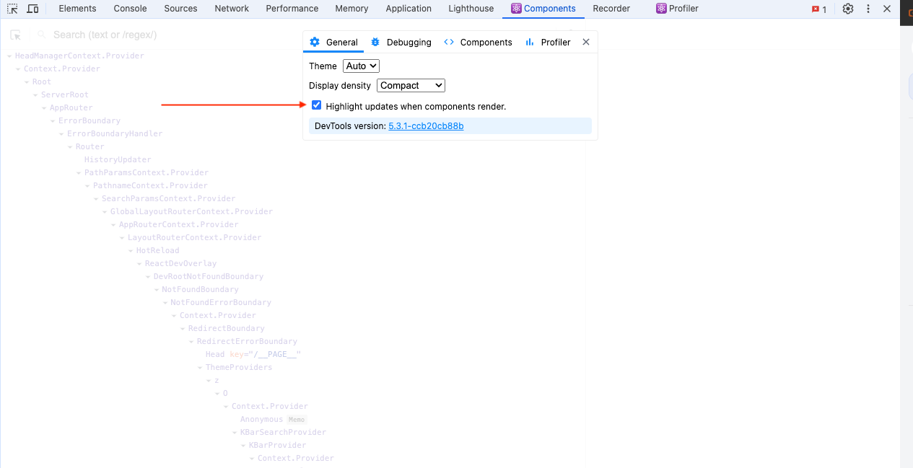Viewport: 913px width, 468px height.
Task: Open the Network panel tab
Action: point(232,9)
